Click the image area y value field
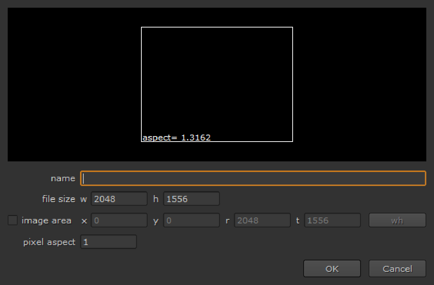The image size is (434, 285). [191, 220]
